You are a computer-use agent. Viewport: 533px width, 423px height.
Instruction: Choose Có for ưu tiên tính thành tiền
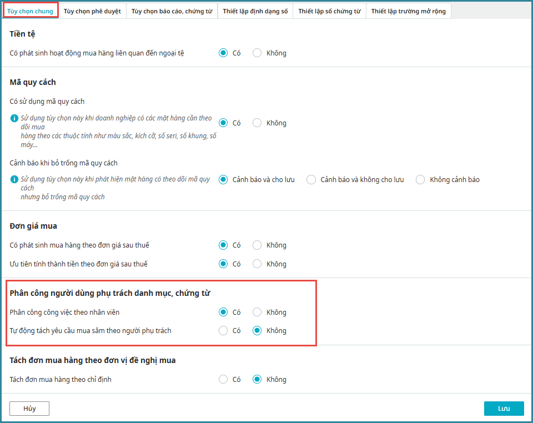[223, 264]
